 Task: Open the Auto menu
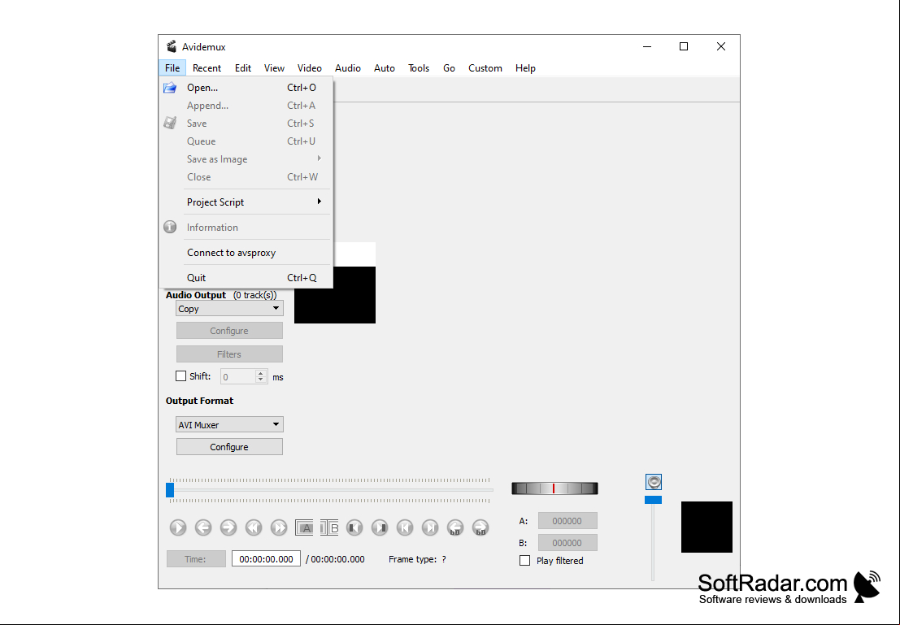(385, 67)
